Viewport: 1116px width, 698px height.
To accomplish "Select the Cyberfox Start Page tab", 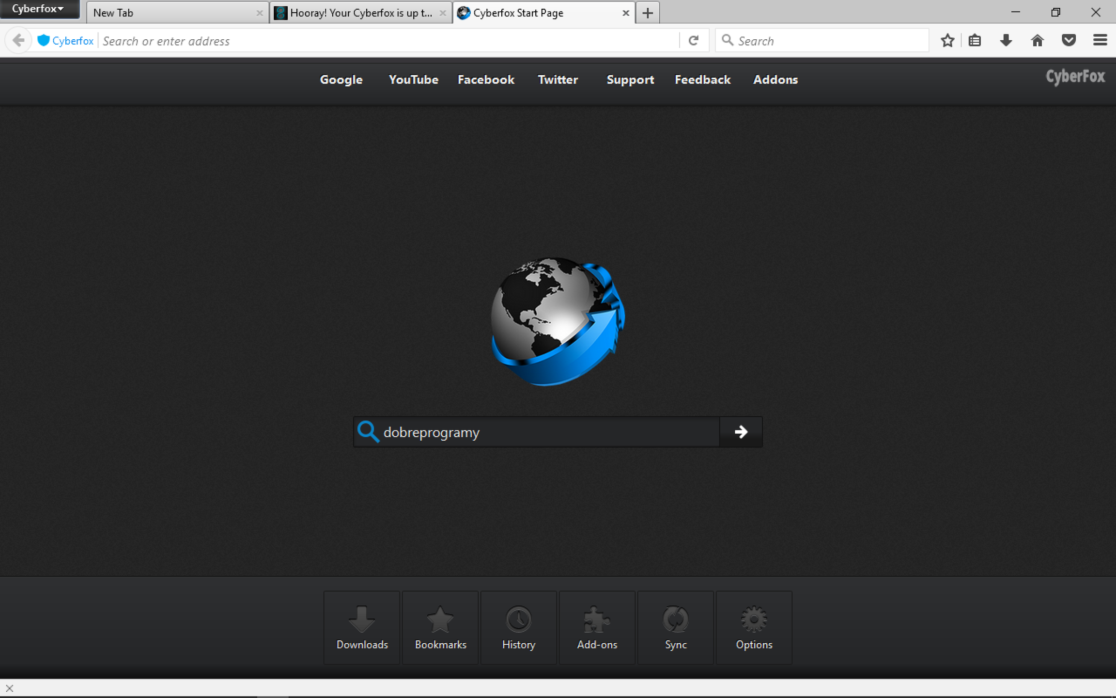I will click(x=544, y=13).
